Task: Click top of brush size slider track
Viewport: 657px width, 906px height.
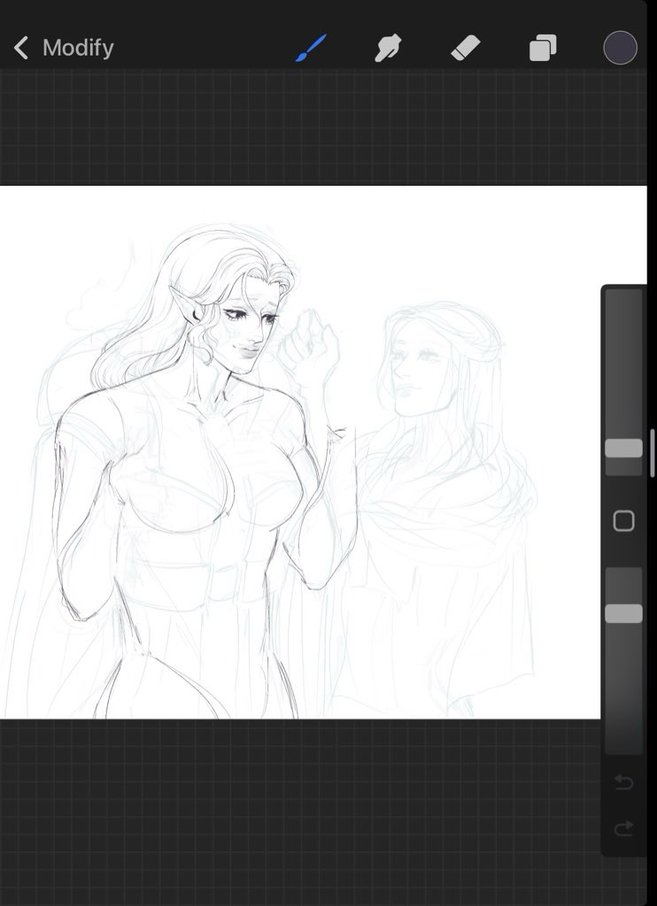Action: coord(623,301)
